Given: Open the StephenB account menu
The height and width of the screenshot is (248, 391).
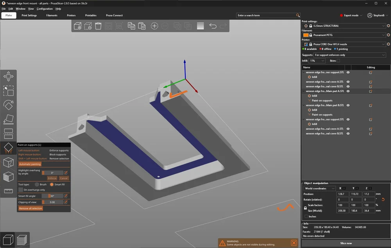Looking at the screenshot, I should pyautogui.click(x=378, y=16).
